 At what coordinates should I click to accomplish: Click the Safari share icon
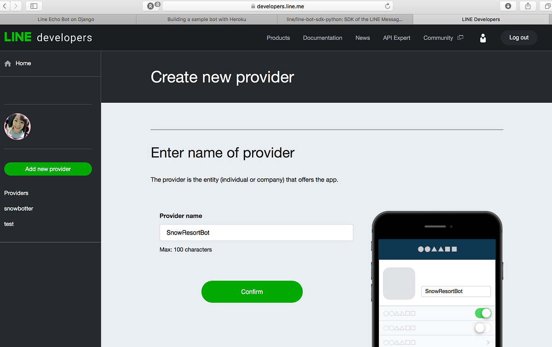tap(527, 6)
